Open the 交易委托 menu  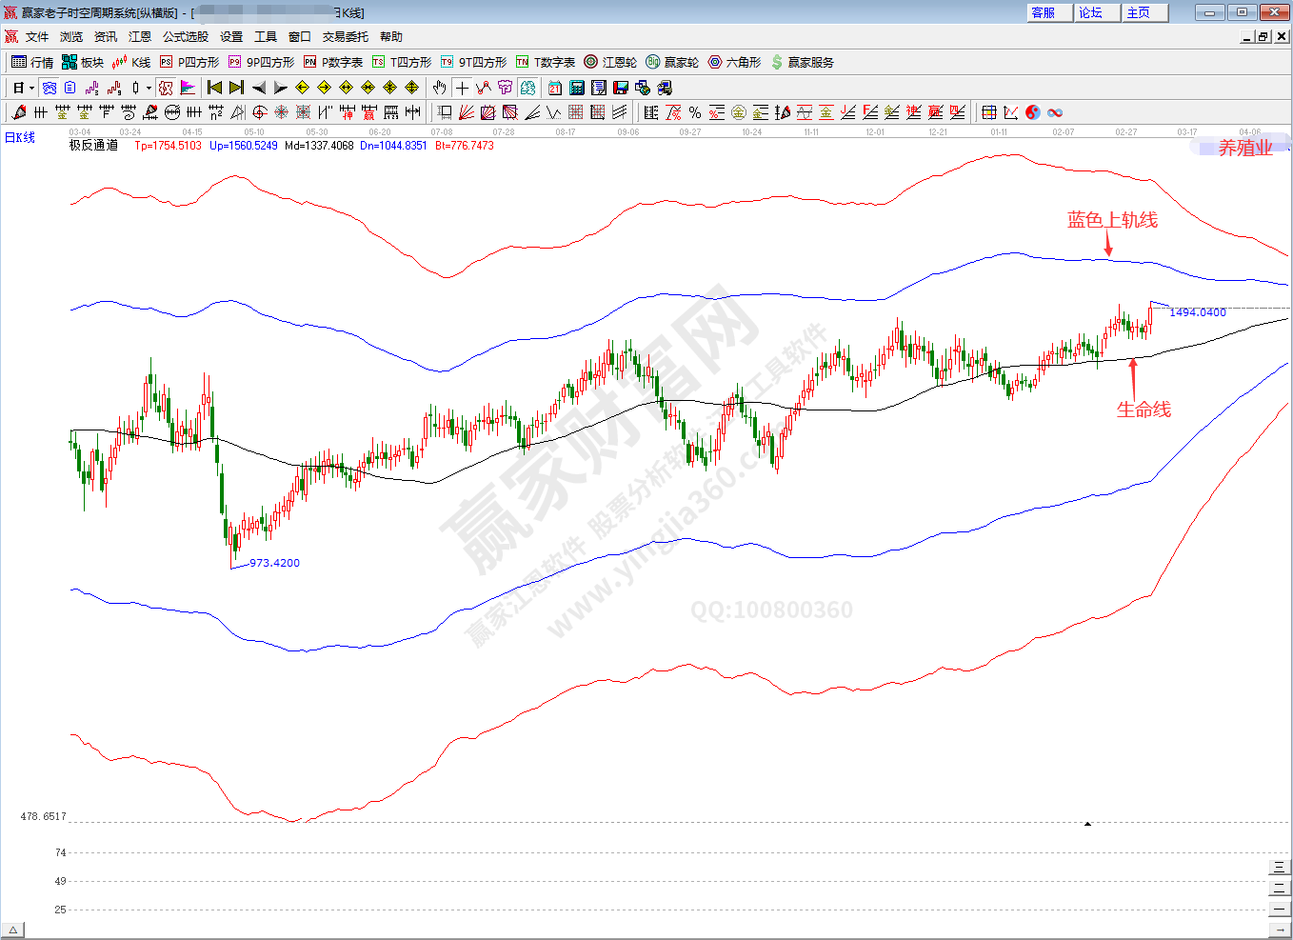point(345,36)
